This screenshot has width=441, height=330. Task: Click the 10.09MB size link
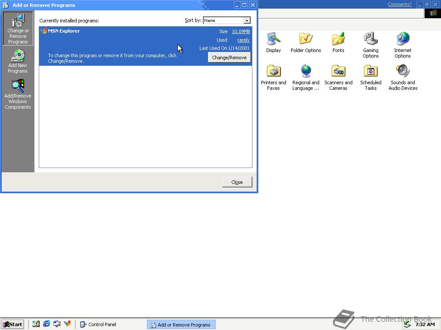241,31
